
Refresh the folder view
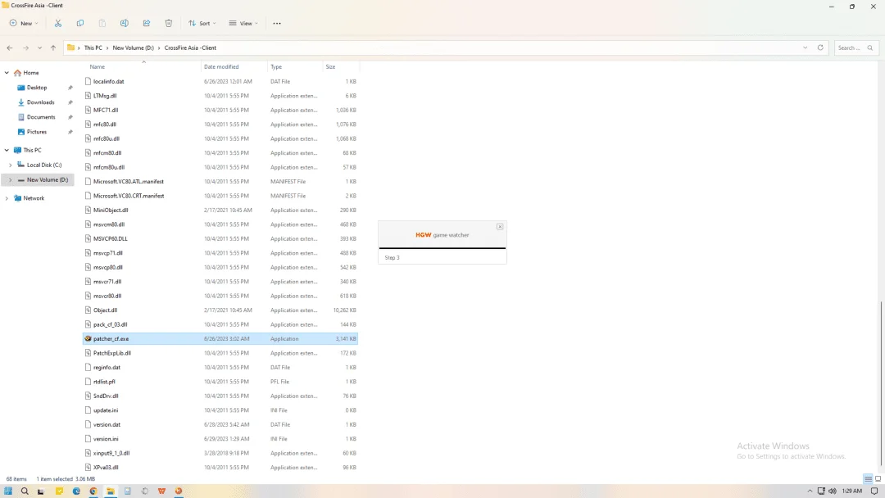820,48
